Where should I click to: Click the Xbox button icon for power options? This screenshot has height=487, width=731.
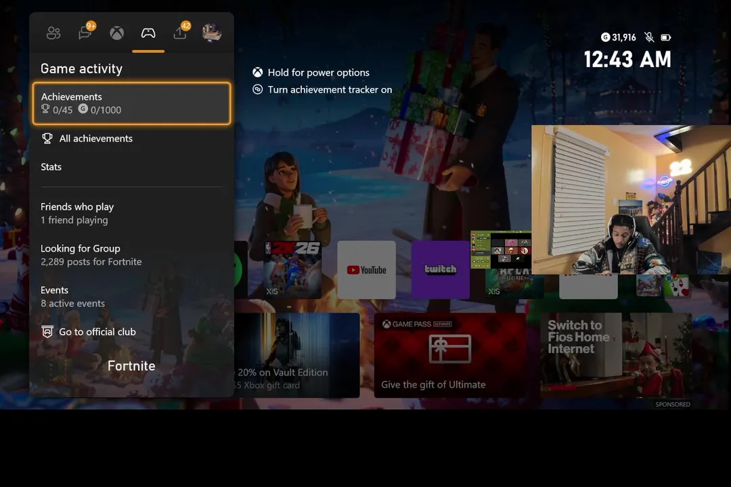pos(257,72)
